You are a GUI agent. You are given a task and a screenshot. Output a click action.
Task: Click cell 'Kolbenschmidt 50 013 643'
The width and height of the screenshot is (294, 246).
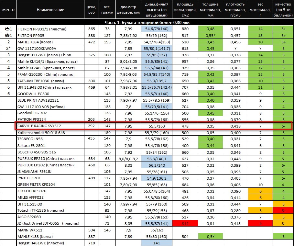pyautogui.click(x=50, y=133)
